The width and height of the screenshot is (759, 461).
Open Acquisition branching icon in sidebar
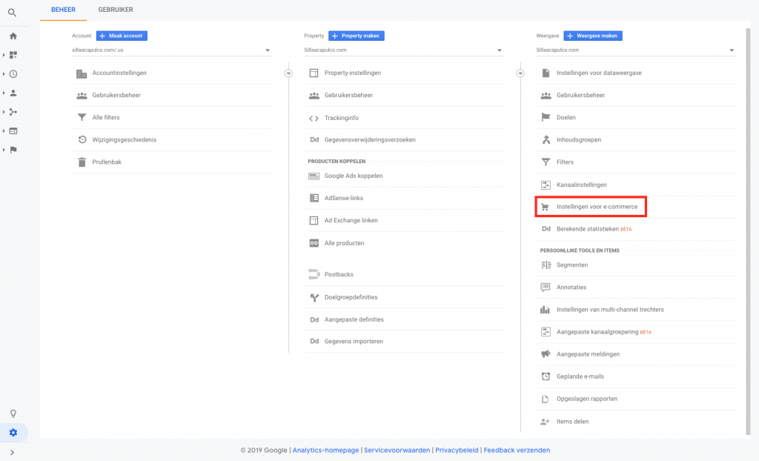[13, 112]
